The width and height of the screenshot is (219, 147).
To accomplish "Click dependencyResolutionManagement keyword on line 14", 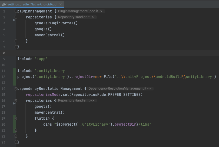I will 50,89.
